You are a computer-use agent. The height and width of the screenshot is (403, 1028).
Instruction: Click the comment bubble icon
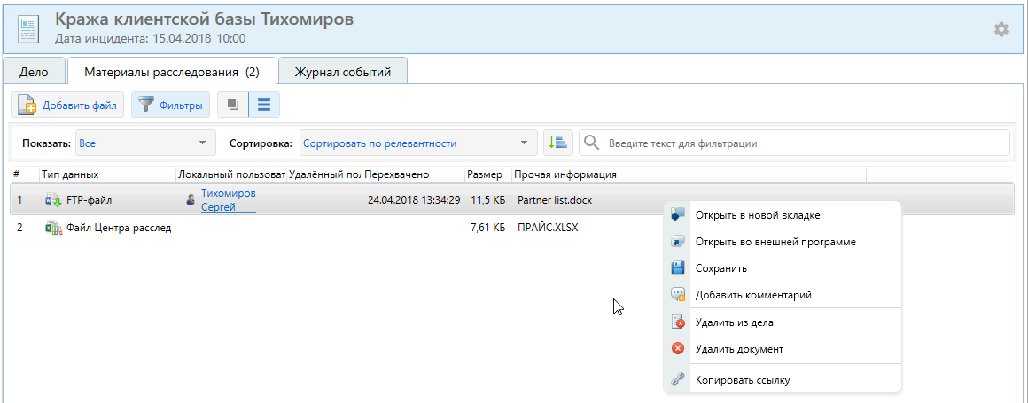pos(679,295)
